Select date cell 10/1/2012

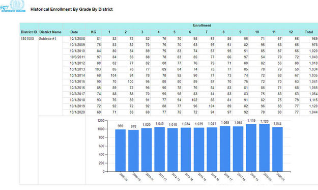[77, 63]
